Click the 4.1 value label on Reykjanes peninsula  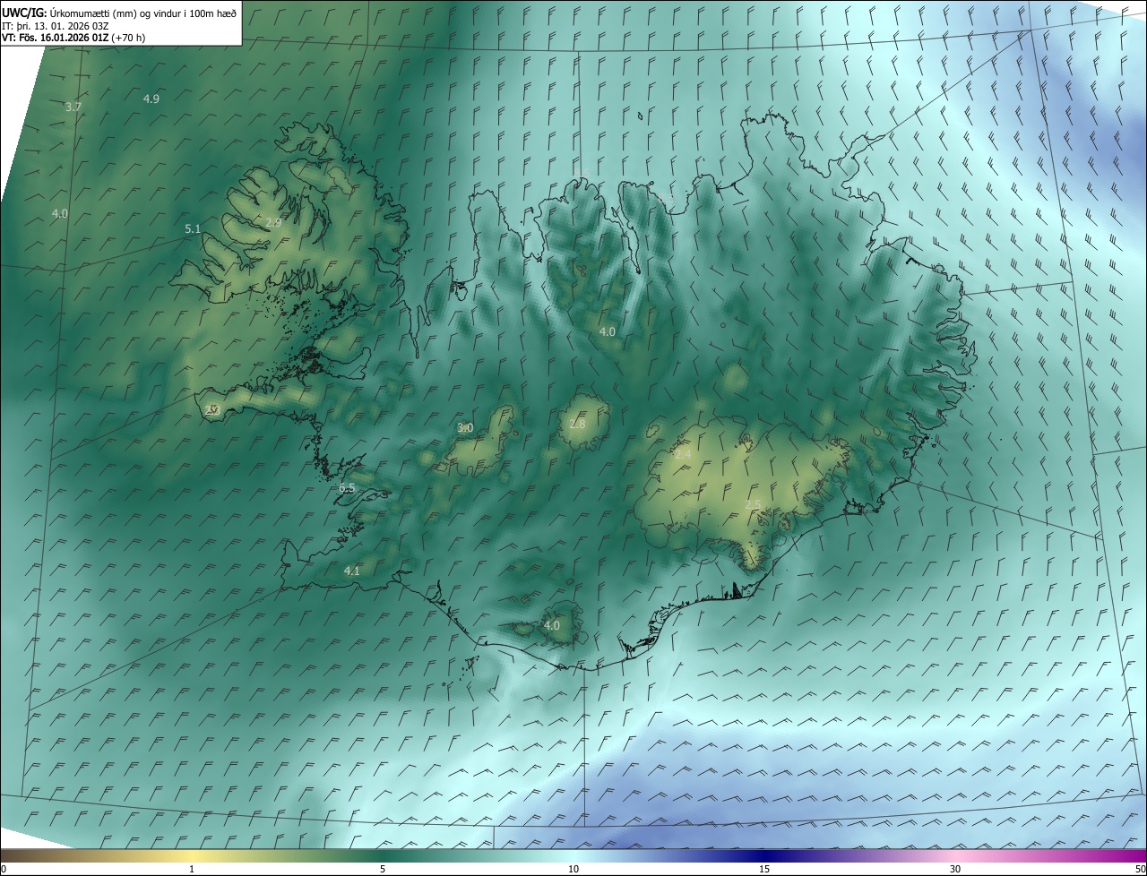pyautogui.click(x=352, y=571)
